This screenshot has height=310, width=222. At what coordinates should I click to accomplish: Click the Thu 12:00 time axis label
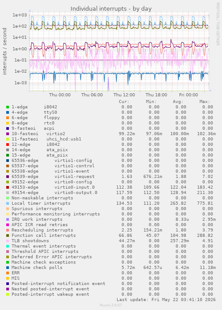coord(124,95)
